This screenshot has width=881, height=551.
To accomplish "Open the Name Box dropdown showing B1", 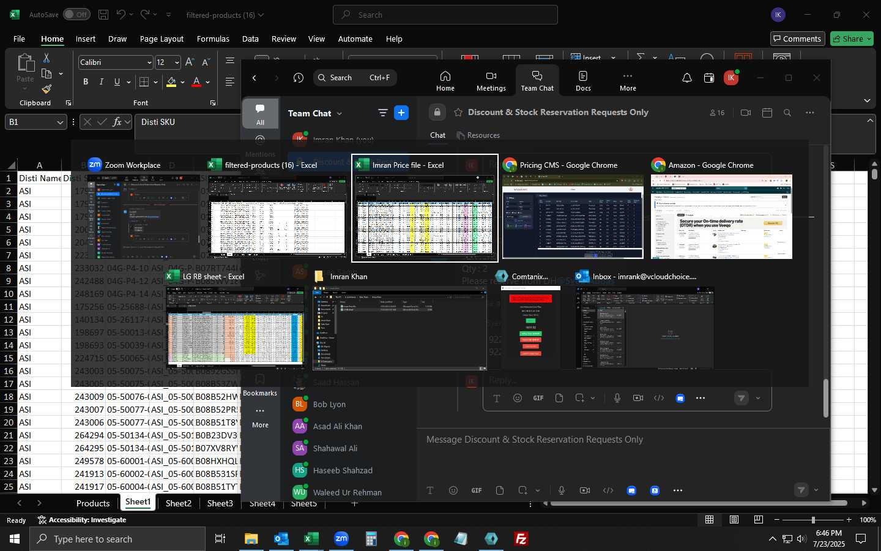I will 60,122.
